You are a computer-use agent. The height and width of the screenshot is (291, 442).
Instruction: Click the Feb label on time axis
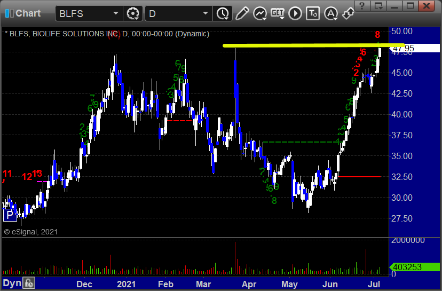(165, 284)
